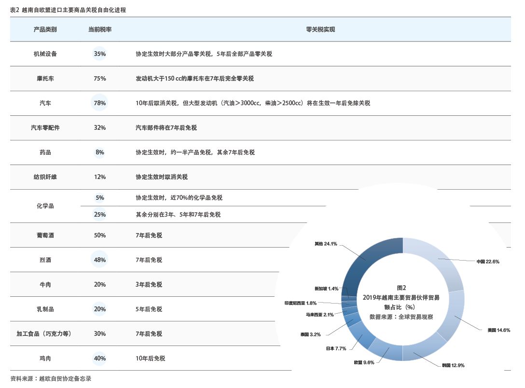Click the 新加坡 1.4% chart label

tap(327, 289)
